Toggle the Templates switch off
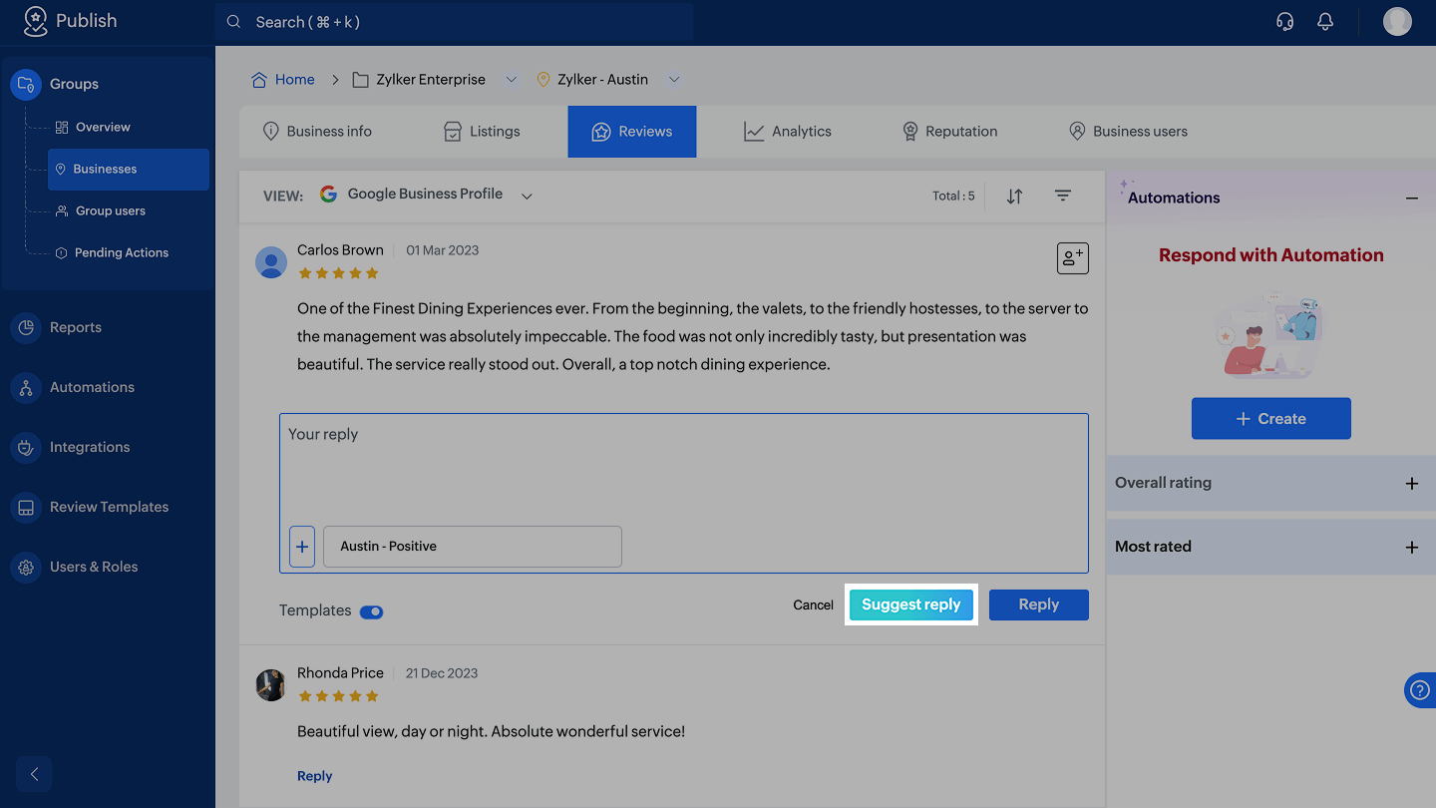This screenshot has width=1436, height=808. coord(371,611)
